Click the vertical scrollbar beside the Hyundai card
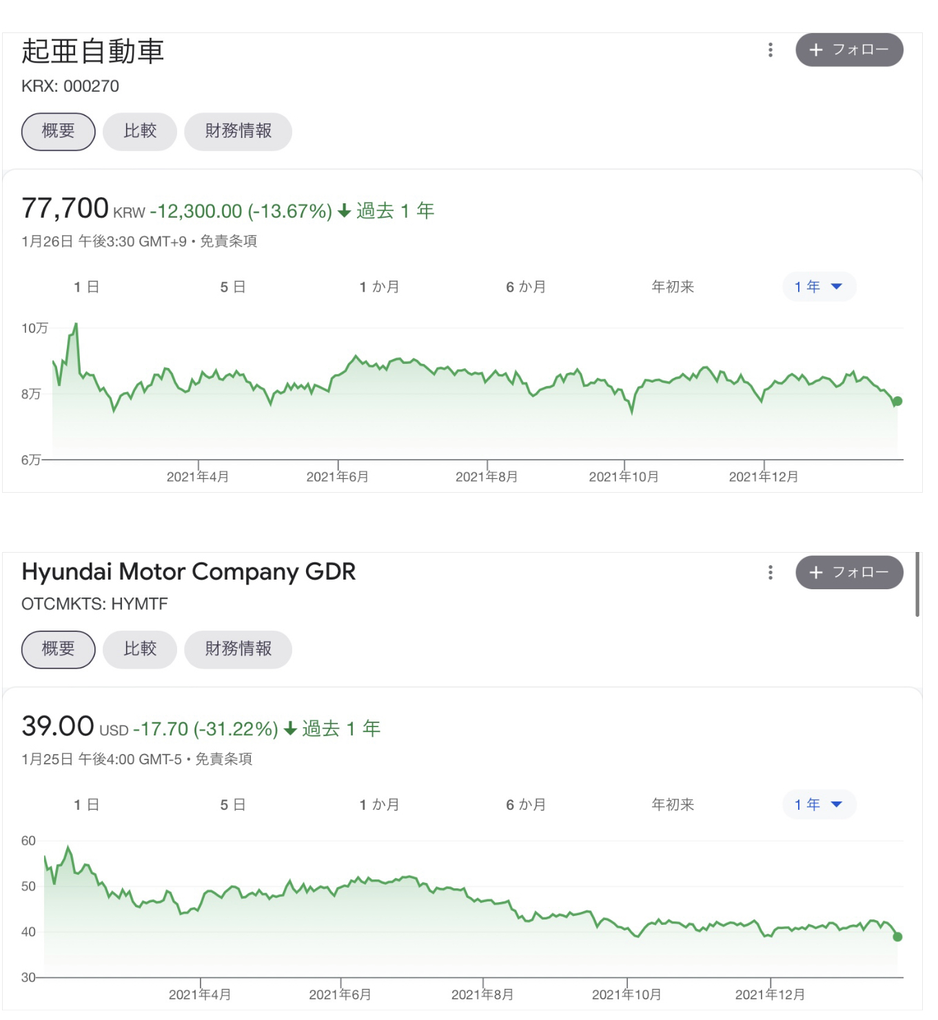Screen dimensions: 938x1020 coord(917,584)
